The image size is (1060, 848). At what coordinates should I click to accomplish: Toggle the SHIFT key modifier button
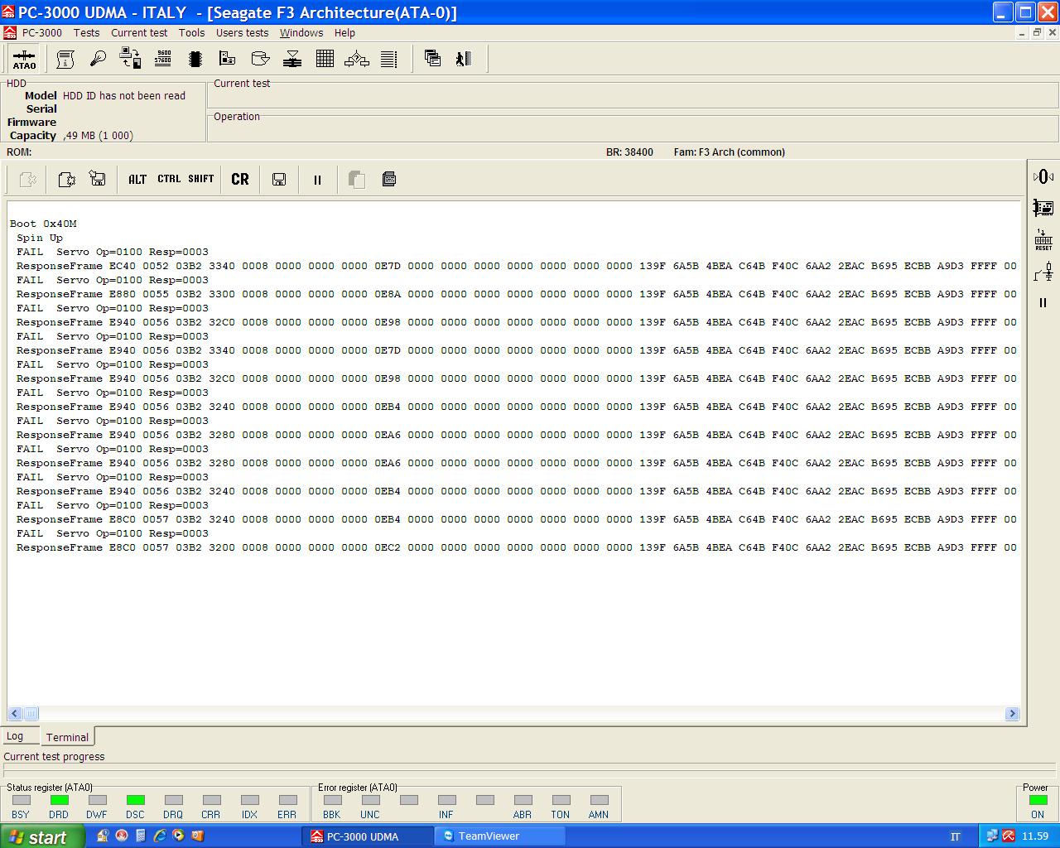pos(201,180)
